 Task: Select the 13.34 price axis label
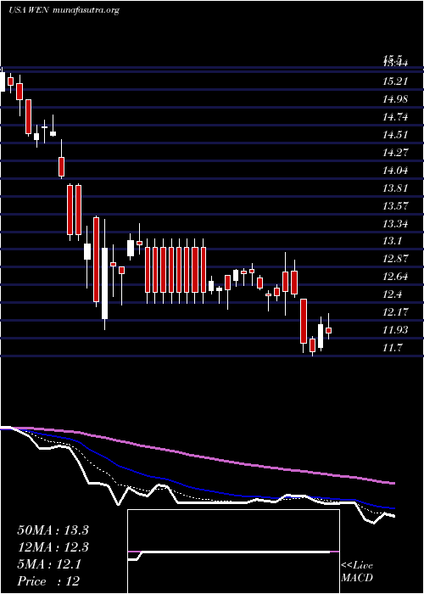point(395,223)
